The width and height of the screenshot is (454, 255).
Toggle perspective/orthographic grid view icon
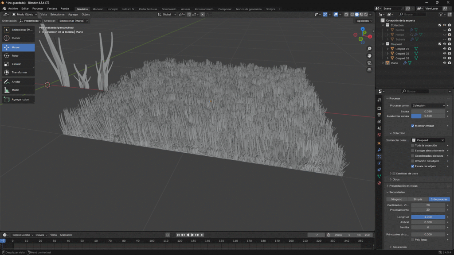point(369,70)
